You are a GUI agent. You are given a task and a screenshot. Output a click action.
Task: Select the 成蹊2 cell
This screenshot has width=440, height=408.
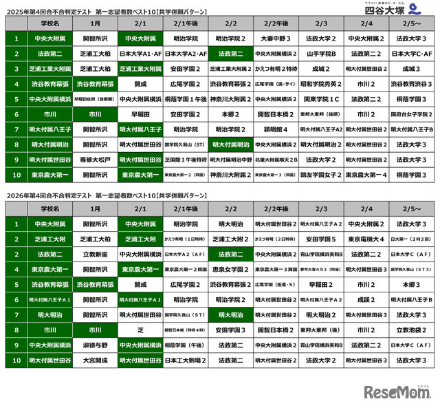[x=366, y=300]
